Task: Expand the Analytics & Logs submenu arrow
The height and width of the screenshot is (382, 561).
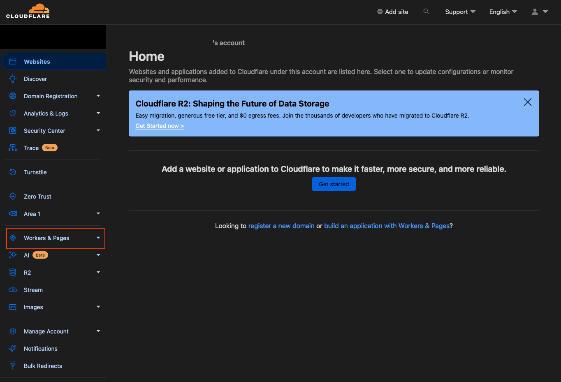Action: click(x=98, y=113)
